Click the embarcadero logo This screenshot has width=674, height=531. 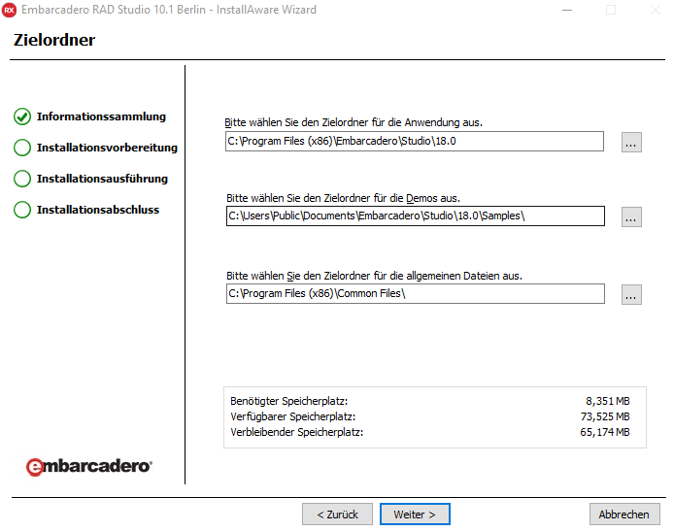pyautogui.click(x=89, y=467)
